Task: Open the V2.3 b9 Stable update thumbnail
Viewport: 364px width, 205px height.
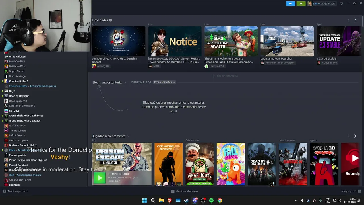Action: [x=338, y=41]
